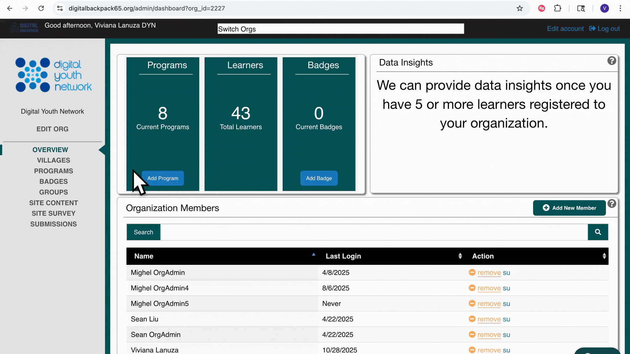Viewport: 630px width, 354px height.
Task: Open Site Content in sidebar
Action: pyautogui.click(x=53, y=203)
